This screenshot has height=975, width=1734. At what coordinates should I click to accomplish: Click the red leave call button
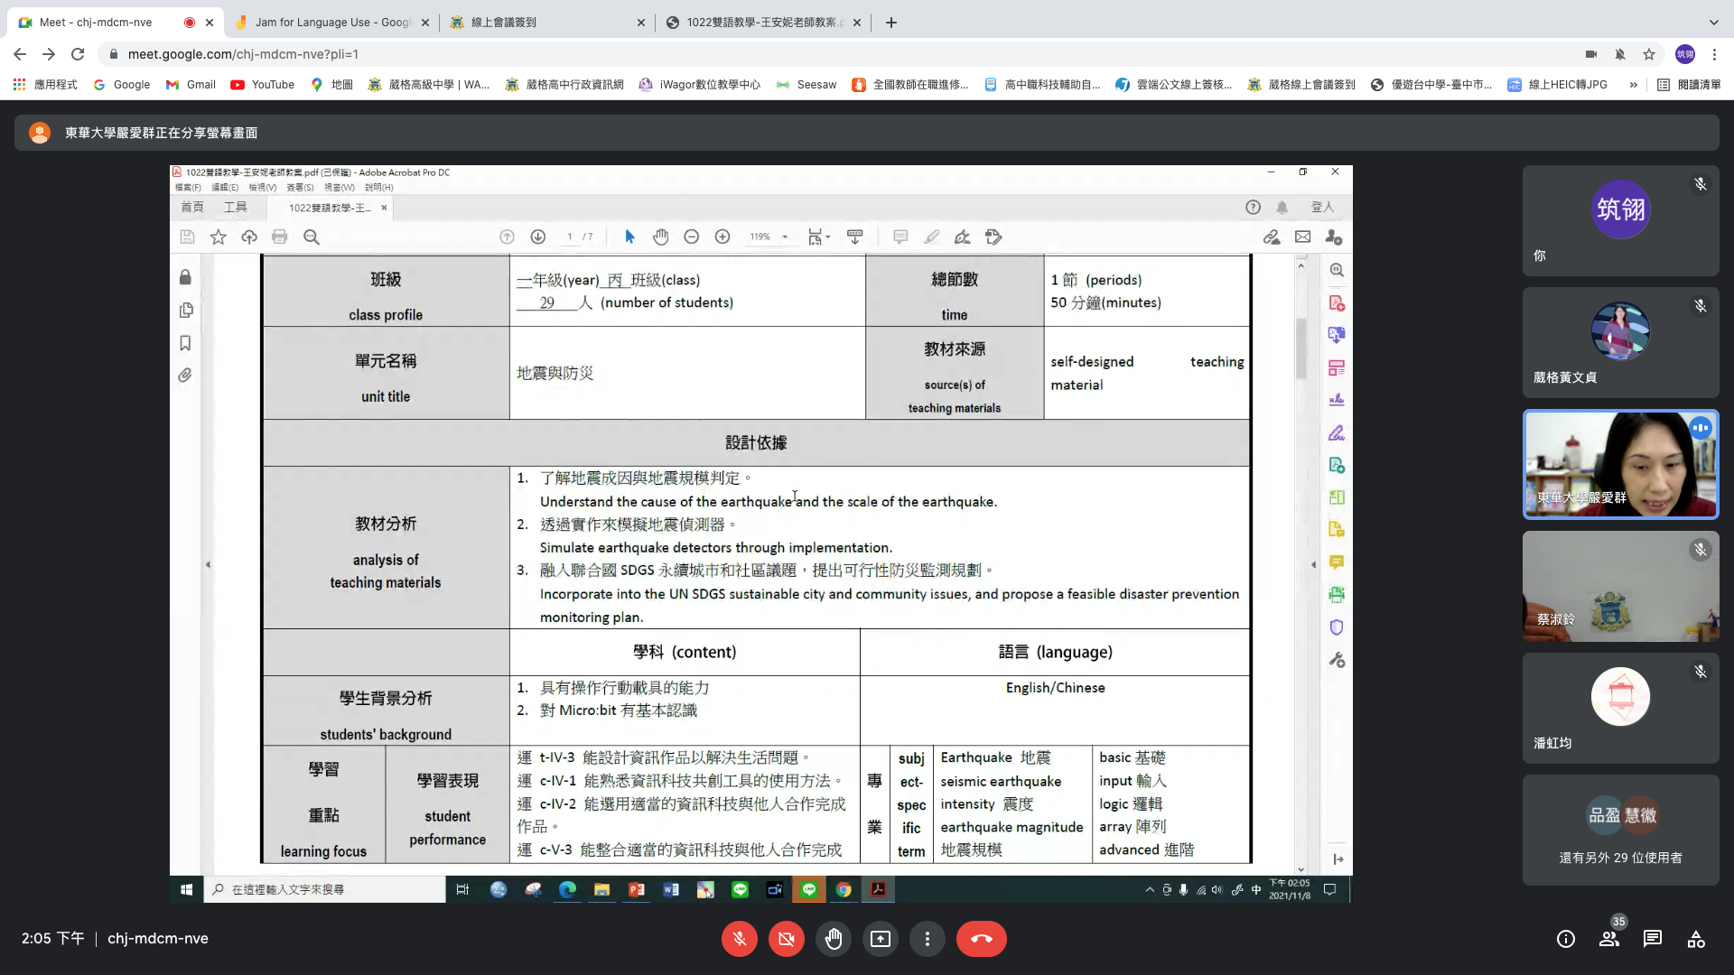(981, 939)
